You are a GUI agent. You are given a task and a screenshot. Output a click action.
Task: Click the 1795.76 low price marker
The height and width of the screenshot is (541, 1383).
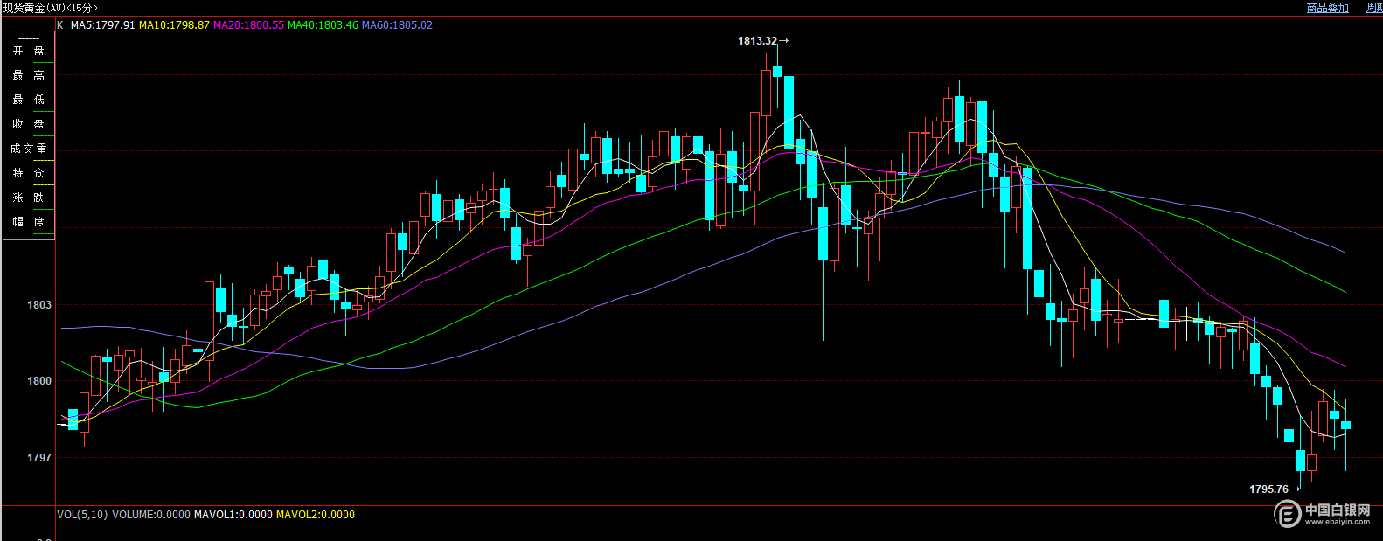(x=1268, y=489)
